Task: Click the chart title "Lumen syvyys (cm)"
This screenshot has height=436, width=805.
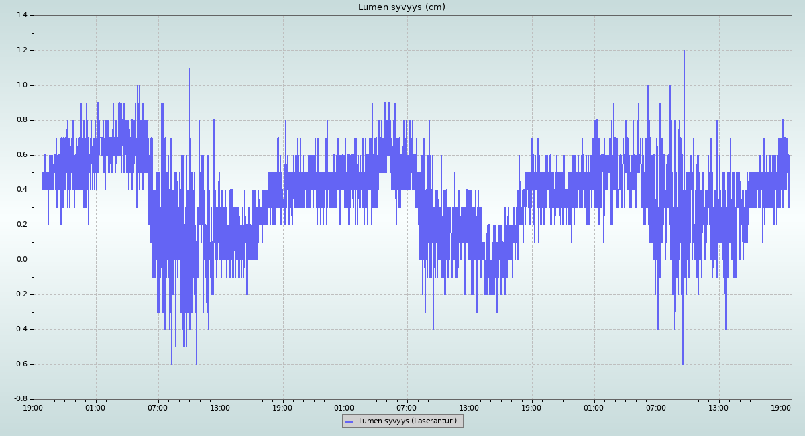Action: coord(401,7)
